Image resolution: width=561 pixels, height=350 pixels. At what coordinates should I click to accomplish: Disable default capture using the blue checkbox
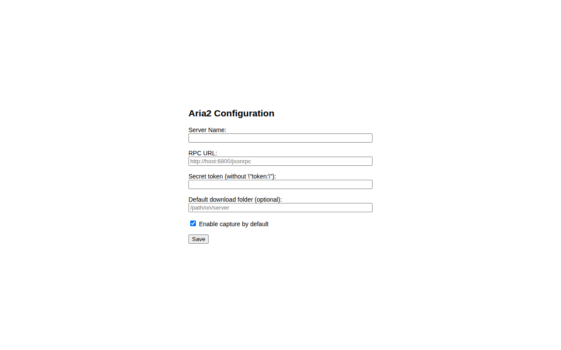click(193, 224)
